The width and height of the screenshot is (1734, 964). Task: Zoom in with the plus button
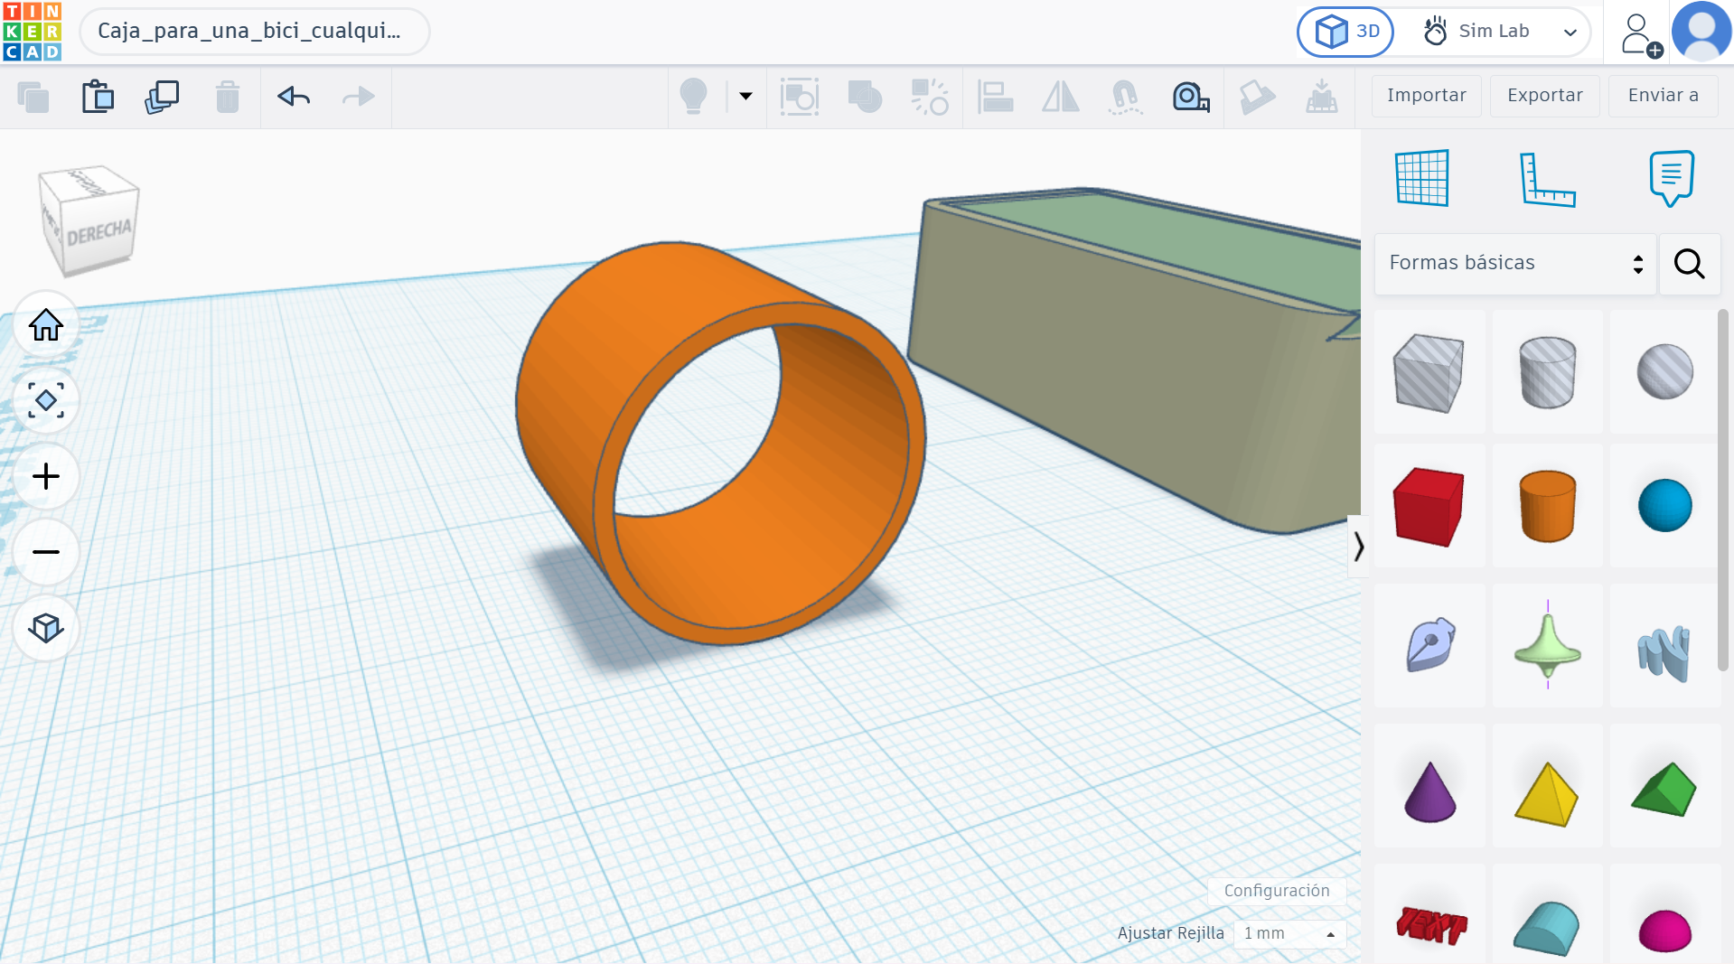(46, 476)
